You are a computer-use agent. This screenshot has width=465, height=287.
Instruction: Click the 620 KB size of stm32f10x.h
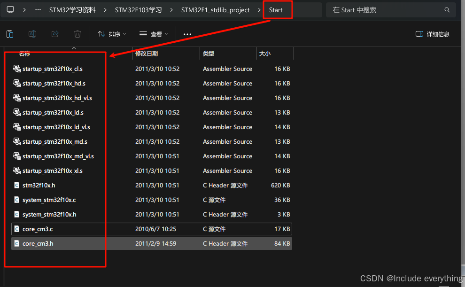coord(280,185)
